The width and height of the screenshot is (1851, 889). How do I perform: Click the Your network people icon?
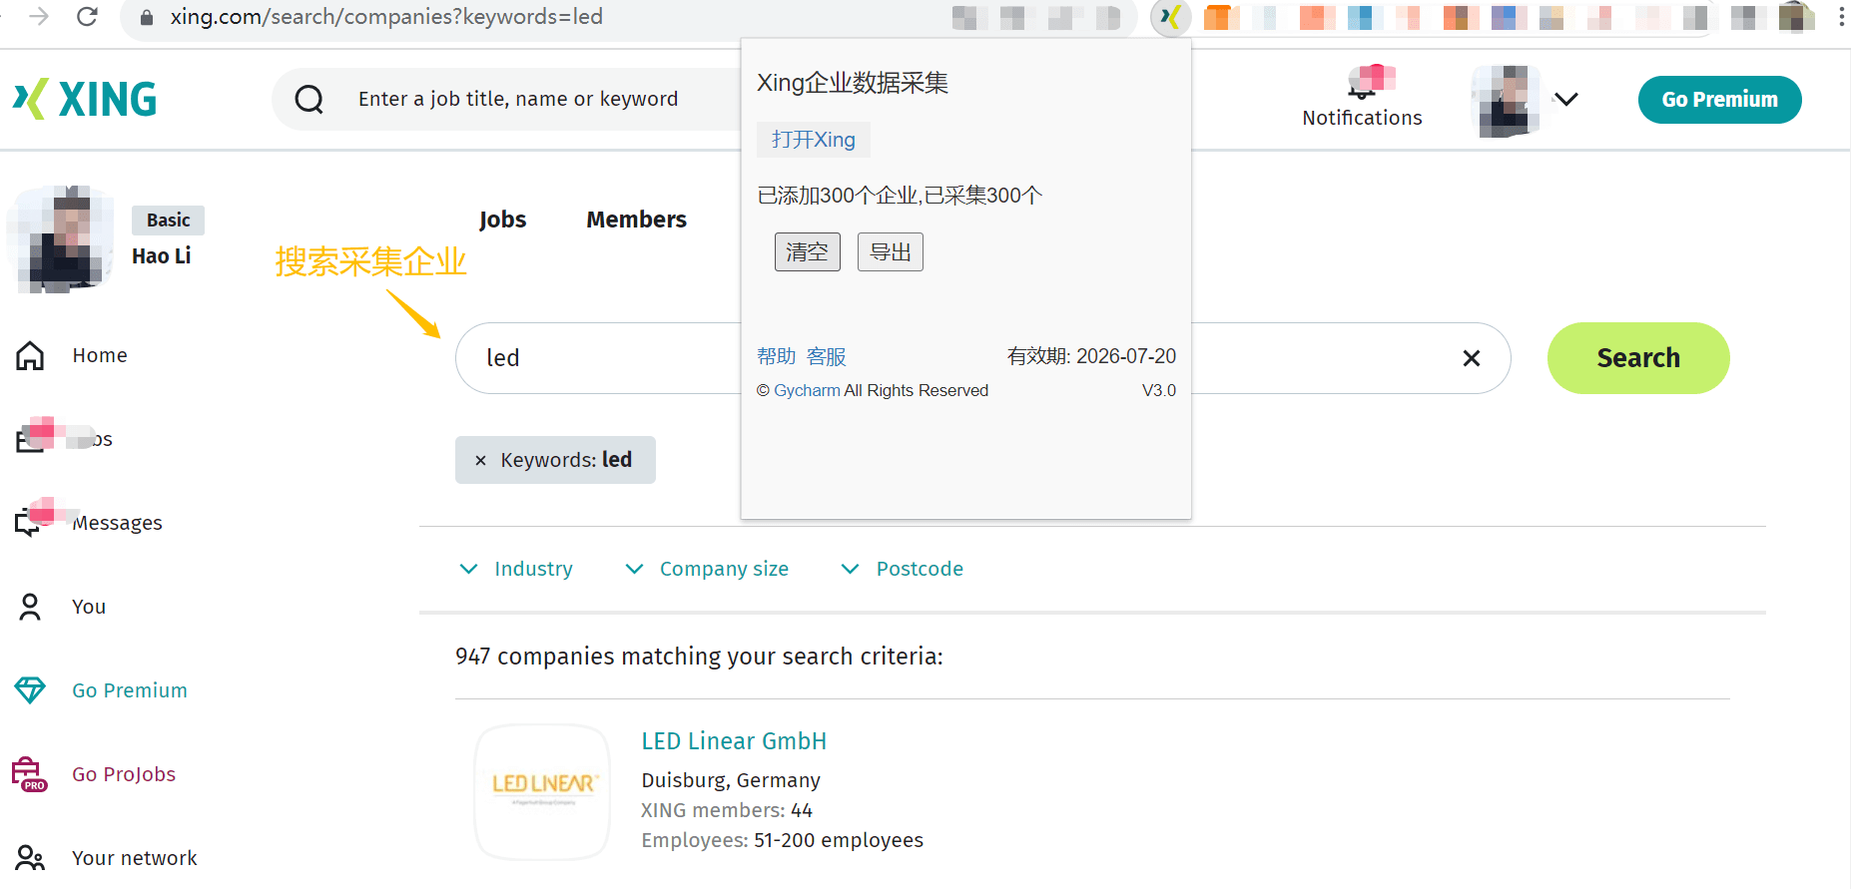click(x=30, y=858)
